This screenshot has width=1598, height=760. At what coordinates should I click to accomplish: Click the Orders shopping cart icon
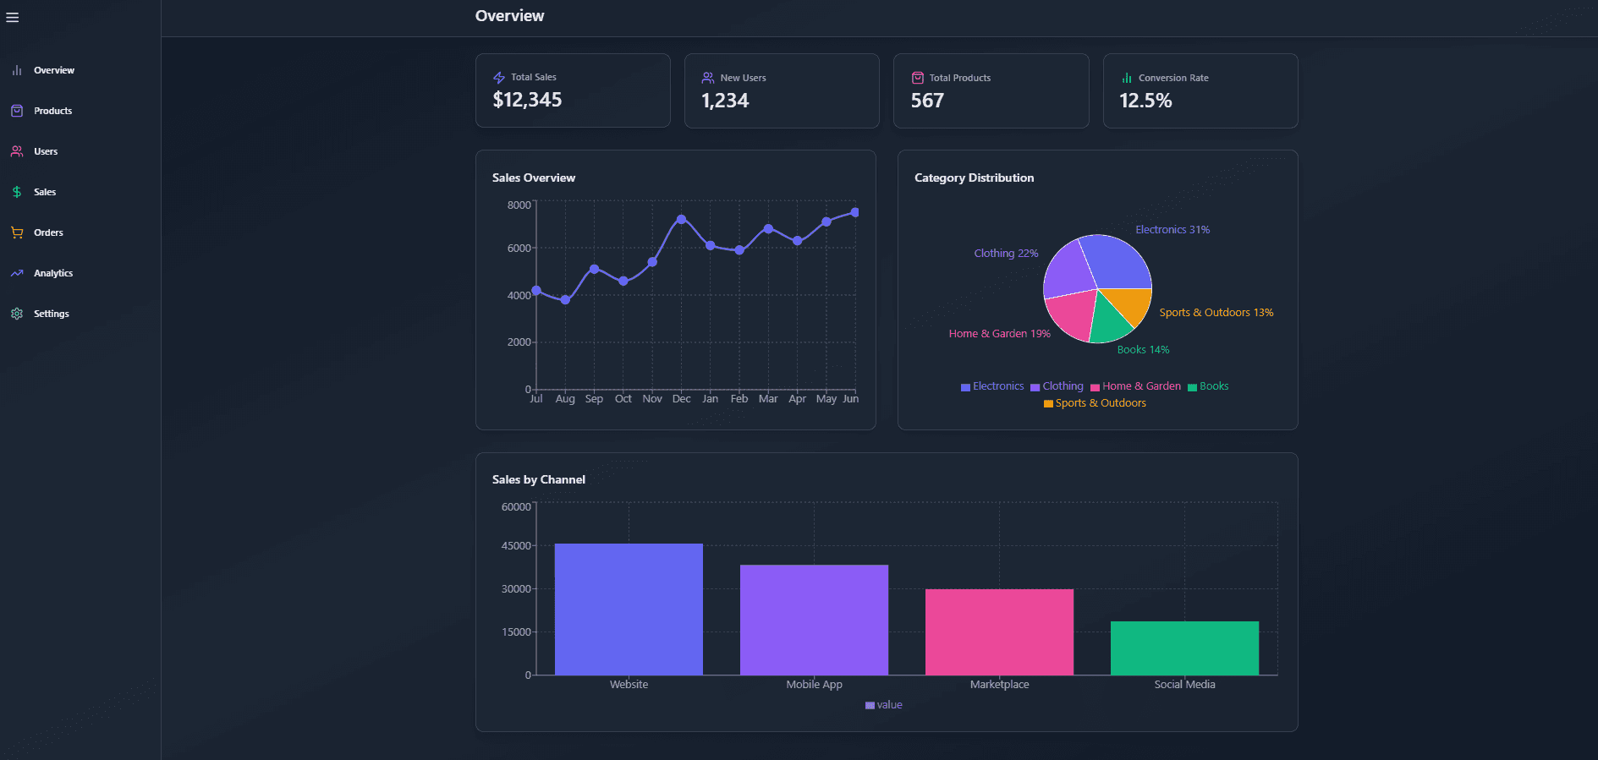click(x=17, y=232)
